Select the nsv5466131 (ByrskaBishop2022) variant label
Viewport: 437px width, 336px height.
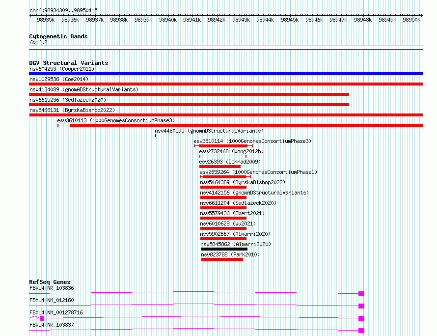point(72,110)
